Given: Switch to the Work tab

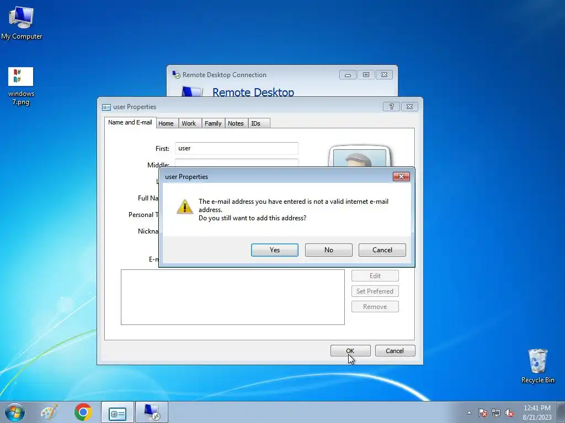Looking at the screenshot, I should tap(189, 123).
